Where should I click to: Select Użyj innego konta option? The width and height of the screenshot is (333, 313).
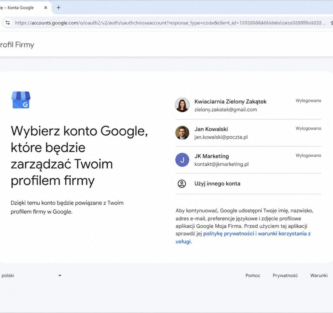coord(248,184)
